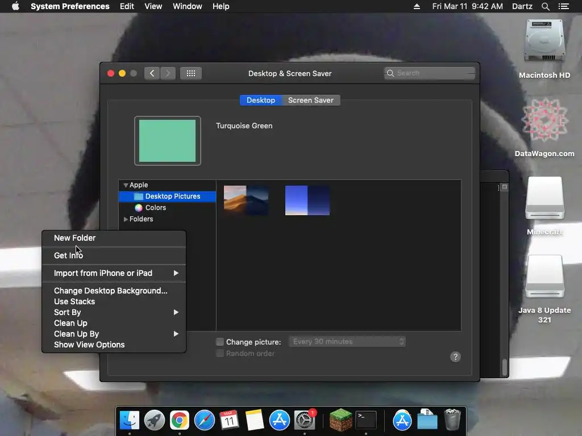Go back with the left arrow button
Image resolution: width=582 pixels, height=436 pixels.
(152, 73)
